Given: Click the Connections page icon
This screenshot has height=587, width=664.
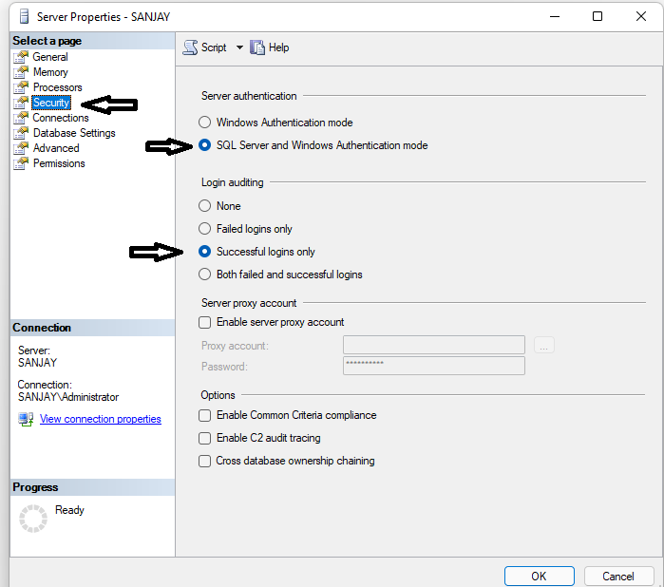Looking at the screenshot, I should click(21, 118).
